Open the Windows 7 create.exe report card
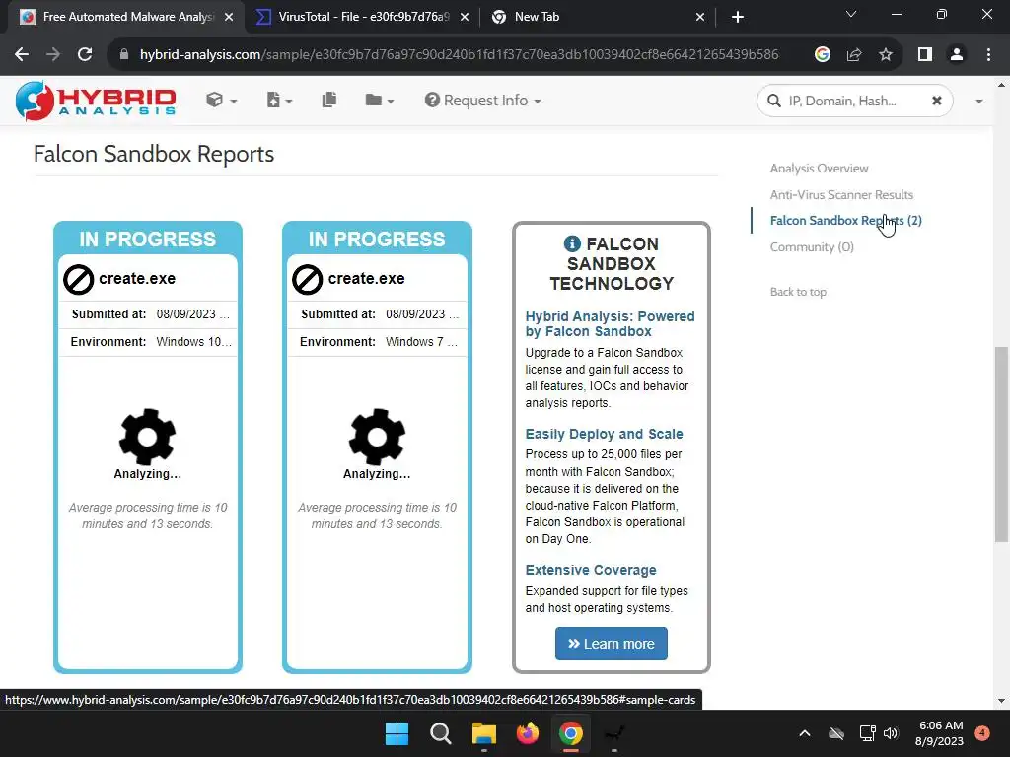This screenshot has width=1010, height=757. tap(377, 447)
